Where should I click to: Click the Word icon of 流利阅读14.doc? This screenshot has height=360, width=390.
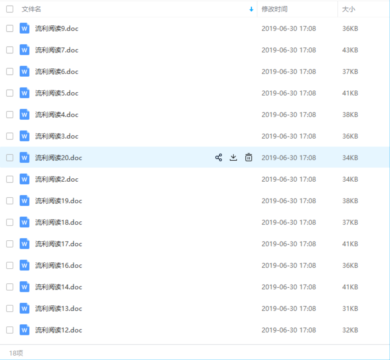(x=25, y=287)
